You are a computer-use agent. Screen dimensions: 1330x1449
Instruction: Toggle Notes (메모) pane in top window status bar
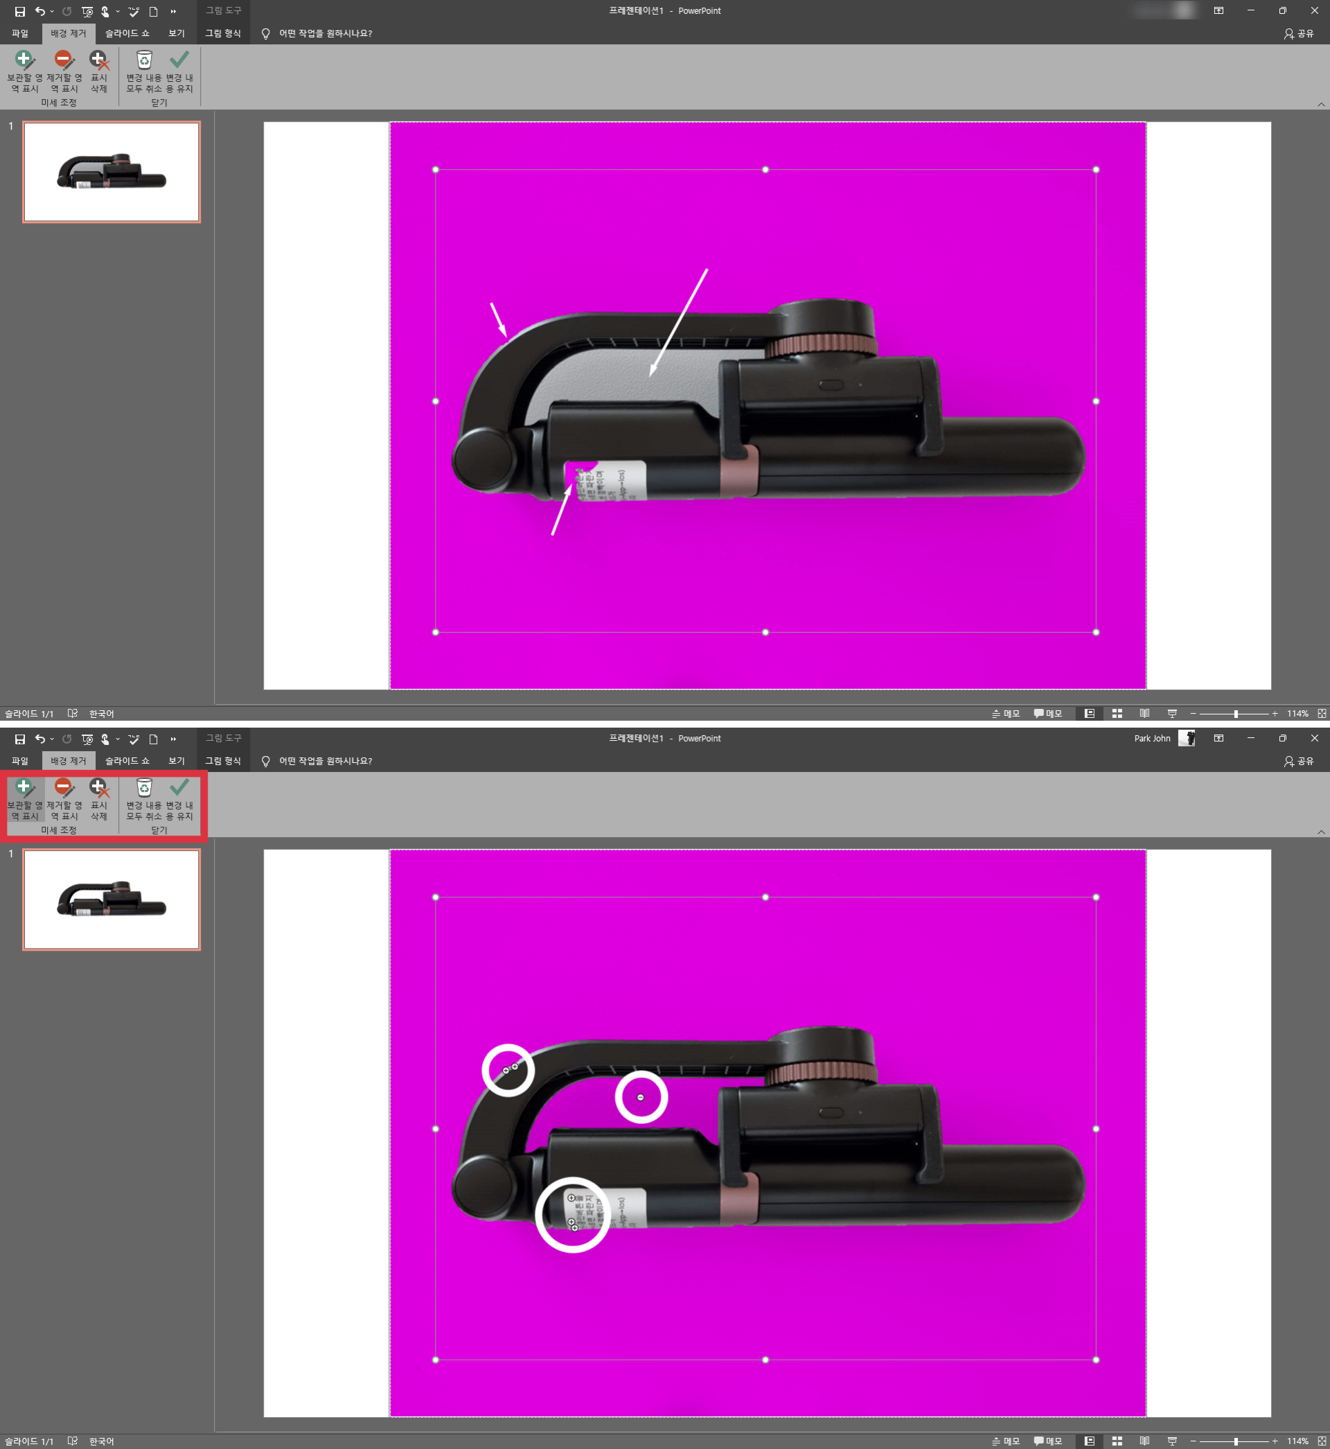1005,713
